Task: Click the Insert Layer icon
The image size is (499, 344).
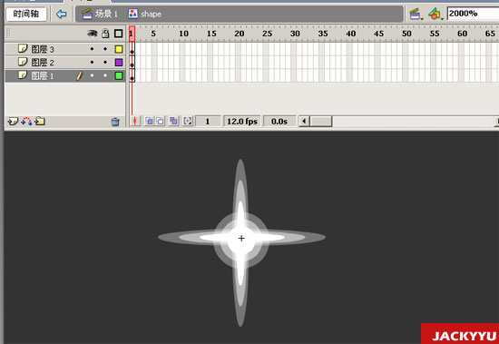Action: pos(13,122)
